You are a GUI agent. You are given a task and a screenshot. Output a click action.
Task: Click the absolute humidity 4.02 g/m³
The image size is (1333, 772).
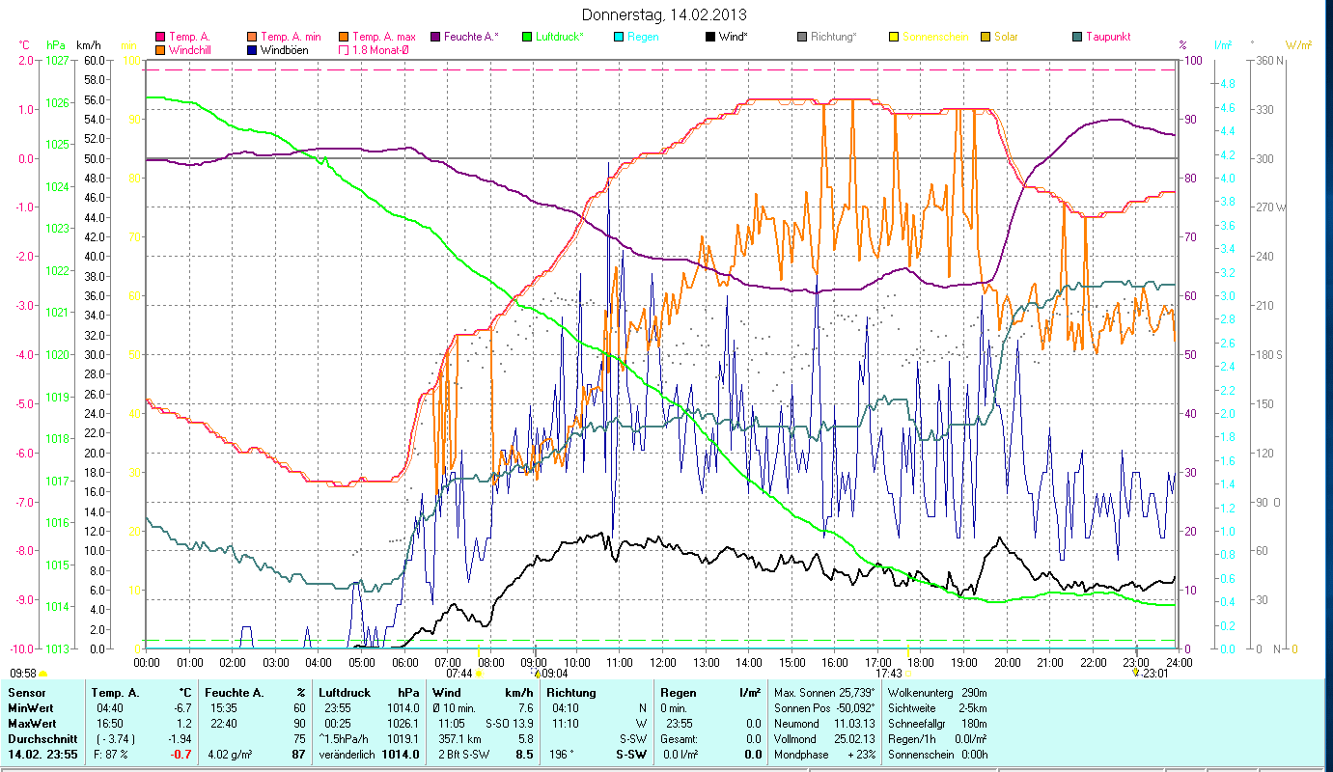click(x=233, y=755)
